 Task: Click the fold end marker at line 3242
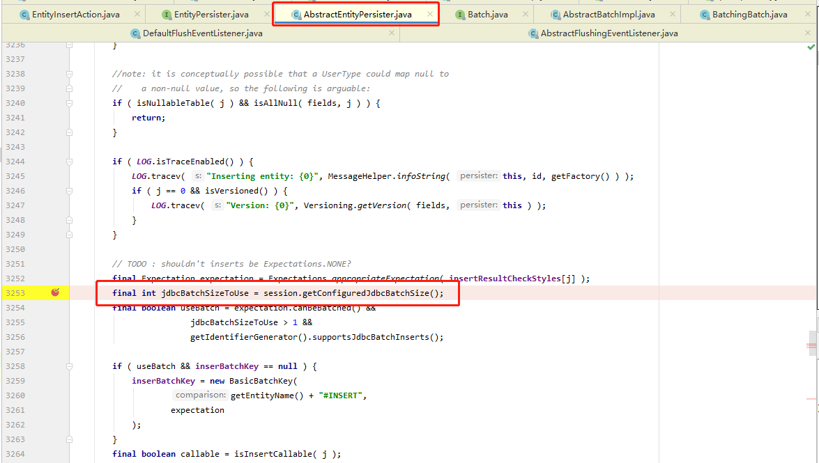[x=70, y=132]
